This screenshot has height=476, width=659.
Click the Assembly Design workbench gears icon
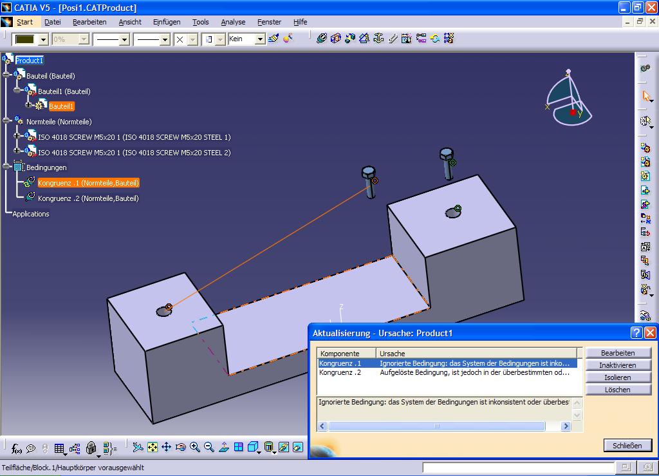(645, 68)
